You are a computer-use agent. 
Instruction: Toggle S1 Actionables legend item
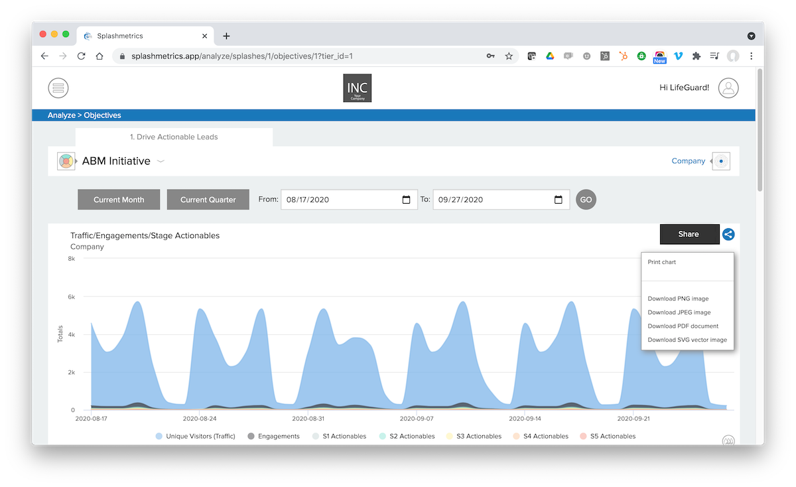click(x=338, y=436)
